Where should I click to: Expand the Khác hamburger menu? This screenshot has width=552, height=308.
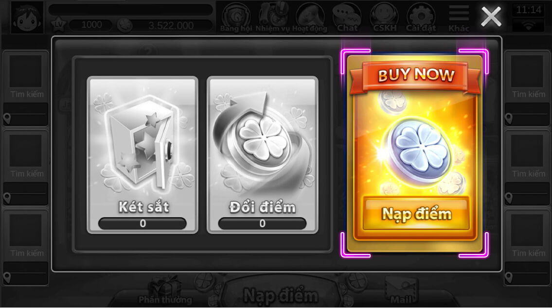tap(459, 17)
